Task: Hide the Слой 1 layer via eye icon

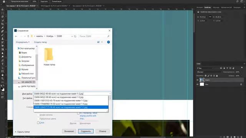Action: coord(198,80)
